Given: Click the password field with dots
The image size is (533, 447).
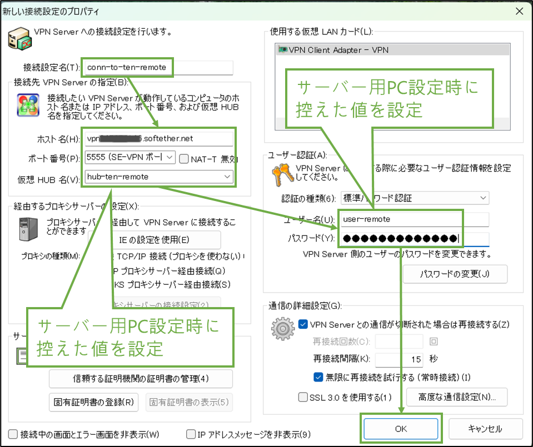Looking at the screenshot, I should [x=415, y=238].
